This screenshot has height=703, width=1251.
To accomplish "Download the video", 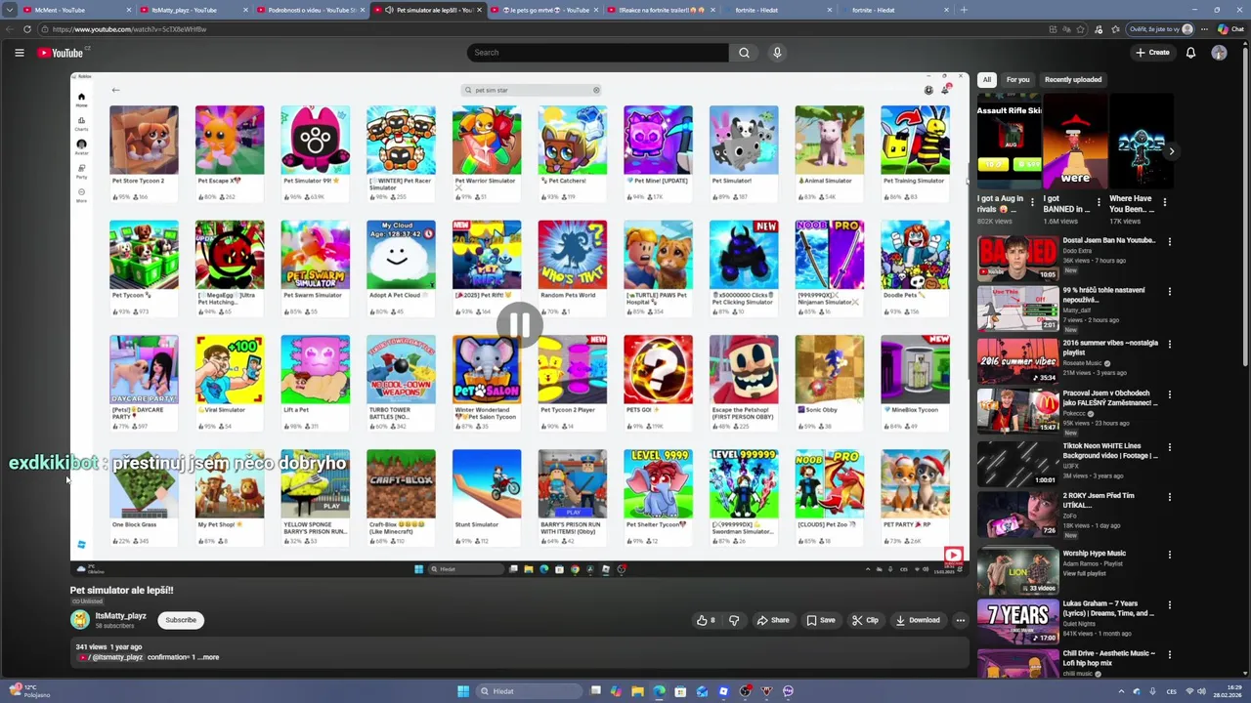I will (x=917, y=620).
